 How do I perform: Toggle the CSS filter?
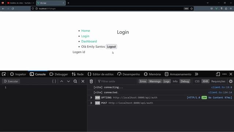click(197, 81)
